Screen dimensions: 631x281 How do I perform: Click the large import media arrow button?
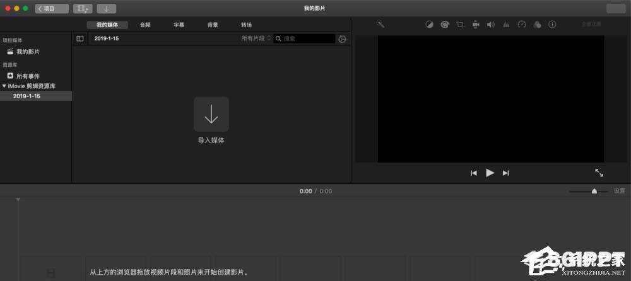click(211, 114)
